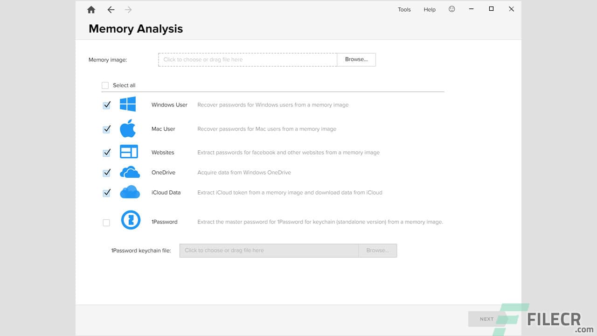The width and height of the screenshot is (597, 336).
Task: Click the memory image file input field
Action: click(247, 59)
